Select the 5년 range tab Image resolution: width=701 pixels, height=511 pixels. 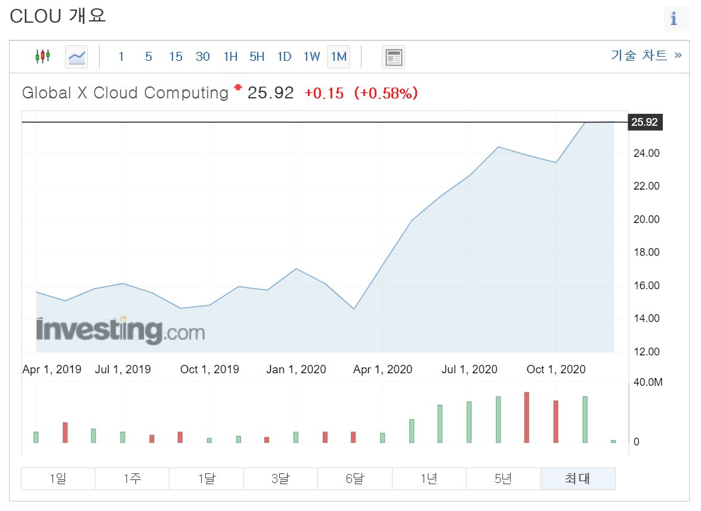click(x=504, y=479)
